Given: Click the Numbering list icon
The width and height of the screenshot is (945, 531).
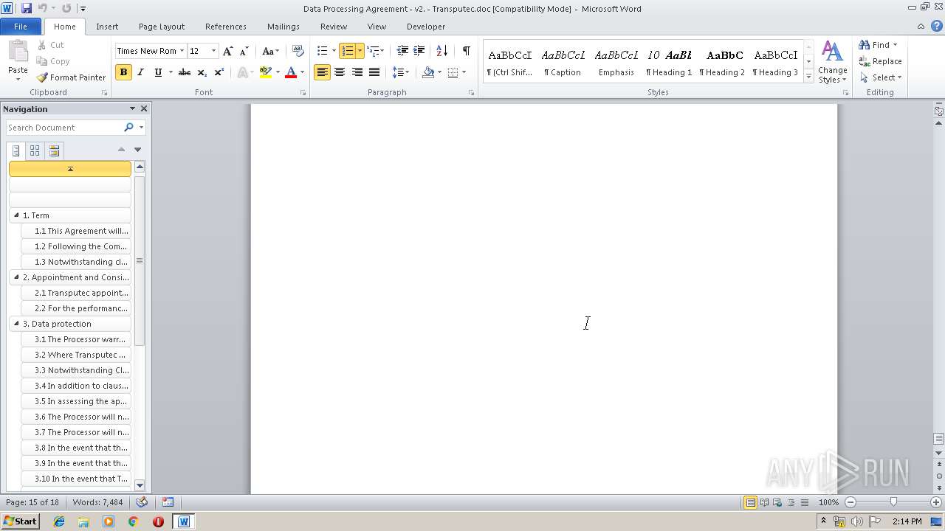Looking at the screenshot, I should click(x=348, y=51).
